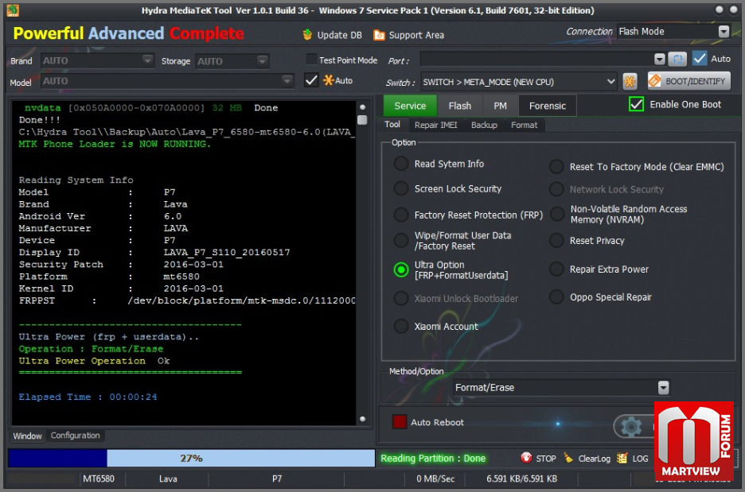Viewport: 745px width, 492px height.
Task: Switch to the Configuration tab
Action: 75,435
